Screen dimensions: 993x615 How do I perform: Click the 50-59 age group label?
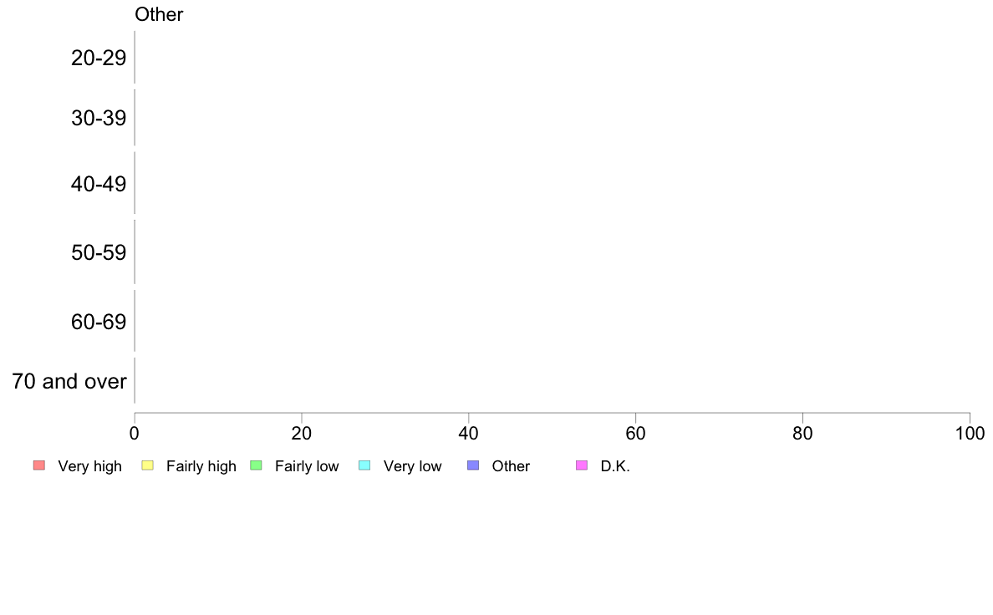click(x=99, y=252)
